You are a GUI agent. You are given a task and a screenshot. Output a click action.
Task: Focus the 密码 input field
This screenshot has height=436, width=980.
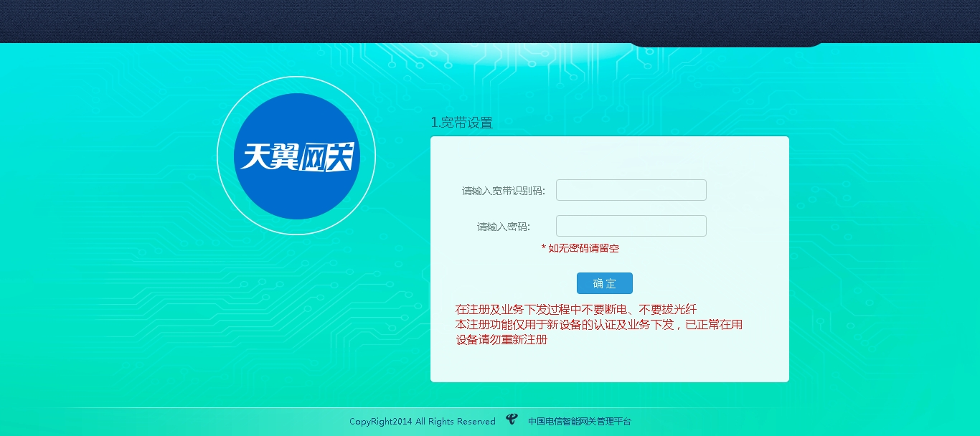pyautogui.click(x=631, y=226)
